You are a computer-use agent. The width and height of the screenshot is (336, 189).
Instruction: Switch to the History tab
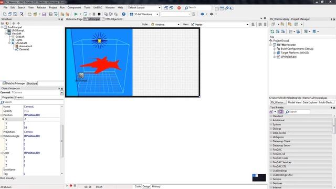(156, 186)
